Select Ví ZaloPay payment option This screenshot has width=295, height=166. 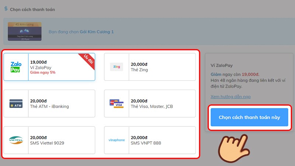point(49,67)
